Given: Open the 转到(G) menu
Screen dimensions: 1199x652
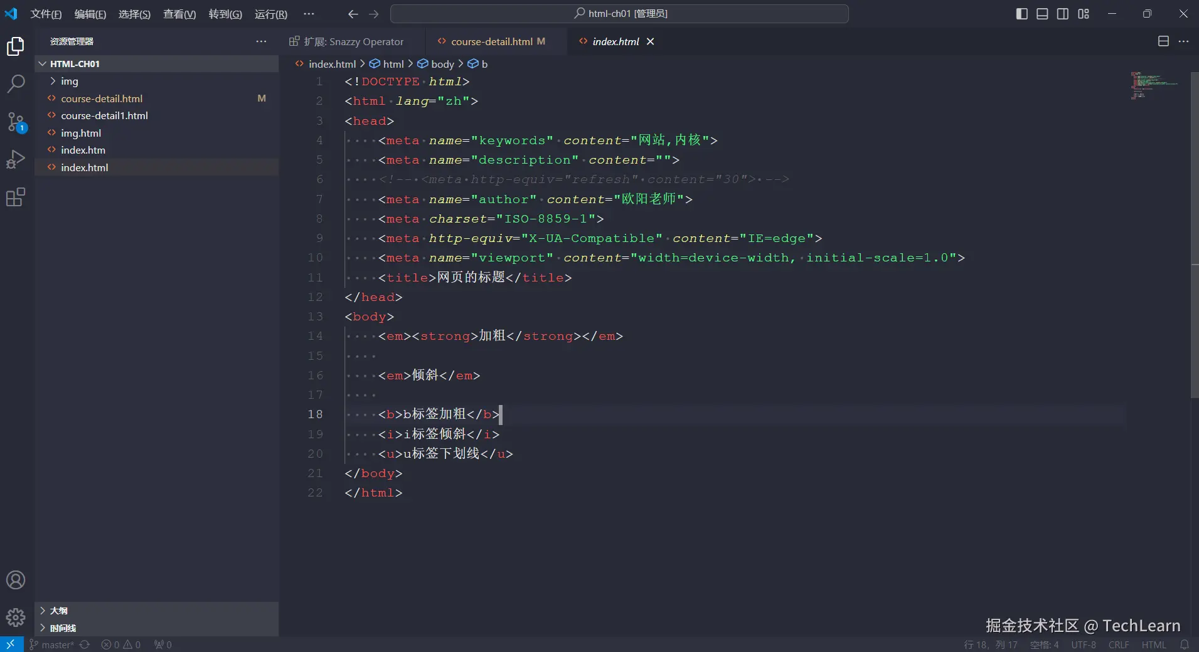Looking at the screenshot, I should 225,14.
